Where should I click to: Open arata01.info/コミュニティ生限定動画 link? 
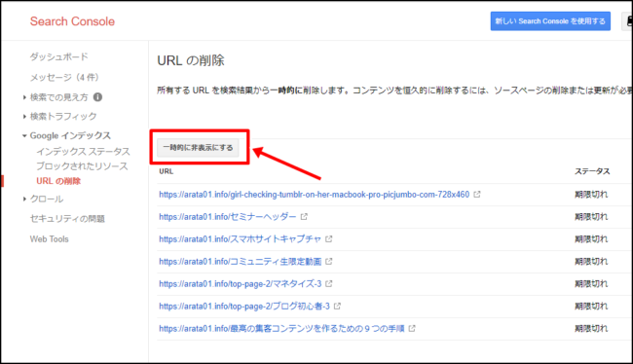click(x=241, y=262)
